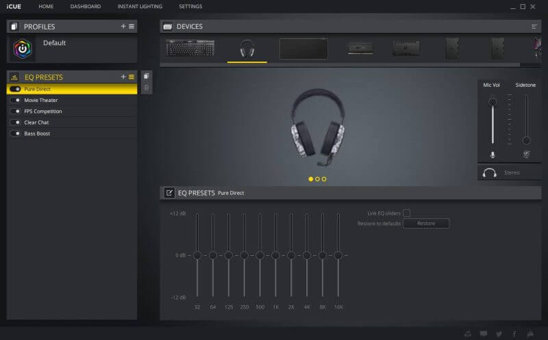Open the Settings page
Viewport: 548px width, 340px height.
click(190, 7)
